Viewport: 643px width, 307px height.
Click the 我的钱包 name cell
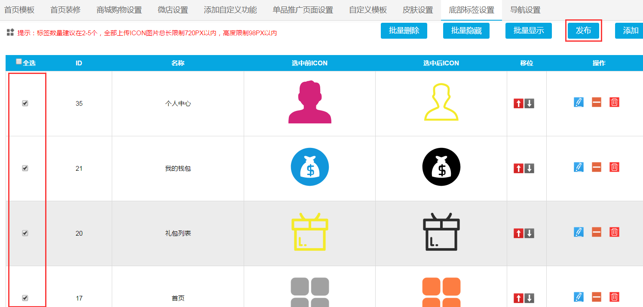coord(178,169)
